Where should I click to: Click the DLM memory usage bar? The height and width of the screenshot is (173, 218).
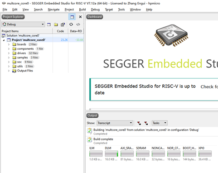pyautogui.click(x=111, y=154)
